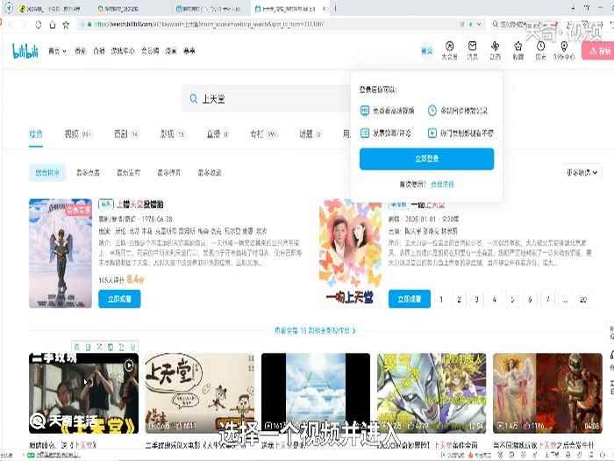614x461 pixels.
Task: Select episode 4 of 一吻上天堂
Action: (x=495, y=300)
